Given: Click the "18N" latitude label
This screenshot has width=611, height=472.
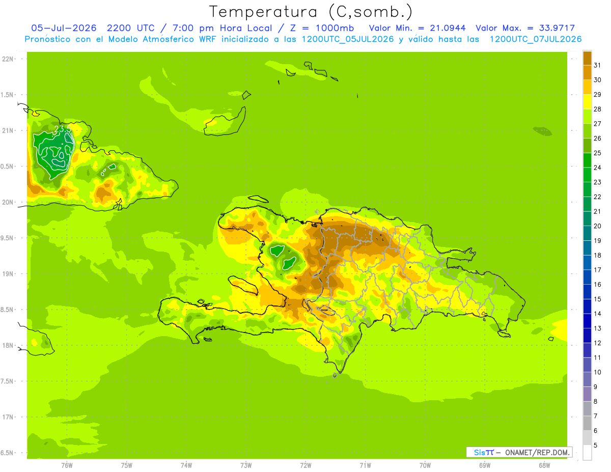Looking at the screenshot, I should tap(8, 345).
